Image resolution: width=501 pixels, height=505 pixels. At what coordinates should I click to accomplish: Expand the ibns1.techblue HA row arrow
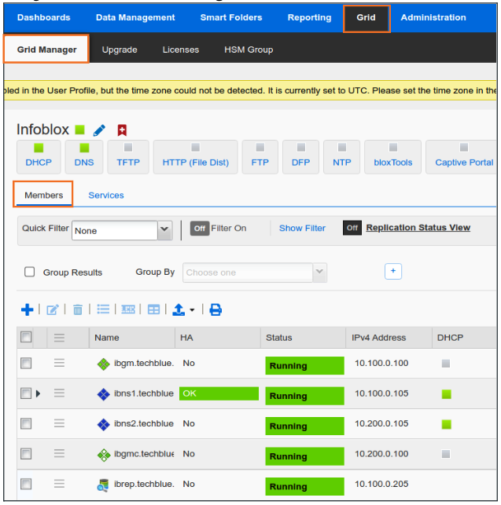[38, 393]
